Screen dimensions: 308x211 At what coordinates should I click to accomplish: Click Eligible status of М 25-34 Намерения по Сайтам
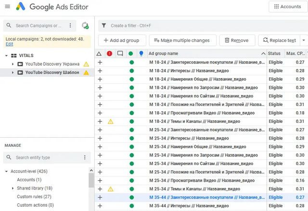point(276,164)
